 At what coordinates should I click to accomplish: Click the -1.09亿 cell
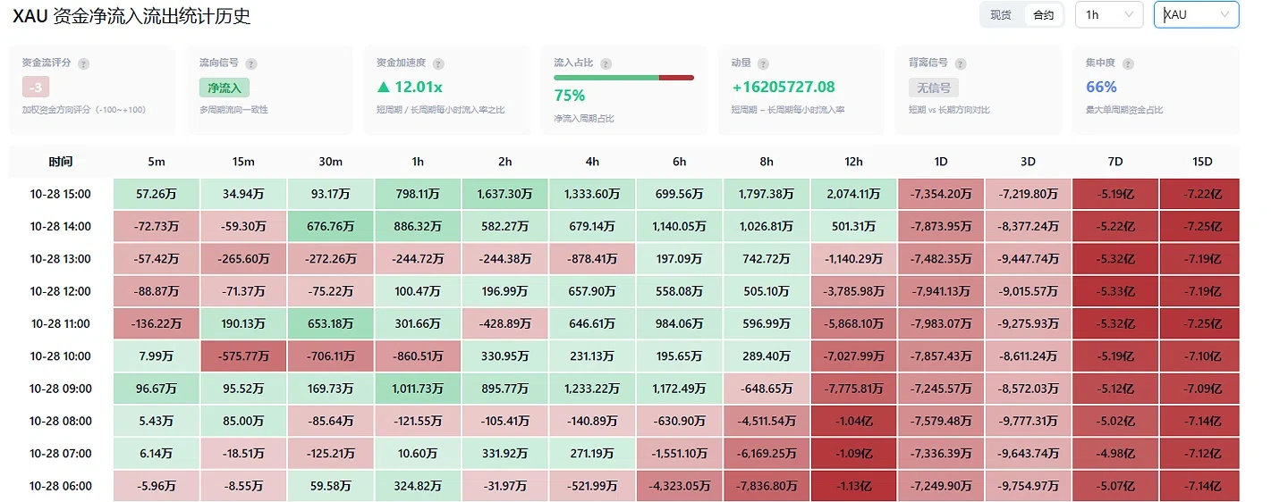(854, 453)
